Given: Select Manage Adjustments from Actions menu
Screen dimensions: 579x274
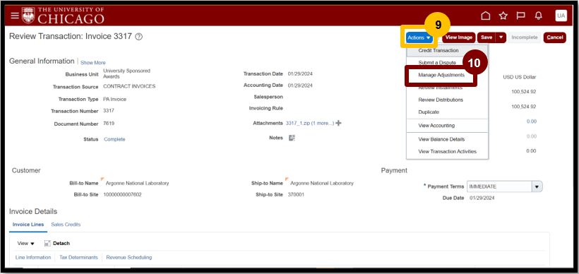Looking at the screenshot, I should (441, 75).
